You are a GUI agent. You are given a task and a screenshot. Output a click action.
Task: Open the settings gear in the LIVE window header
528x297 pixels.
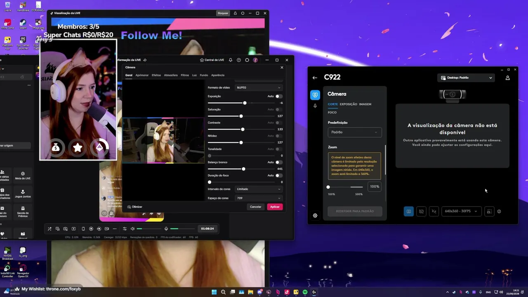[x=247, y=60]
